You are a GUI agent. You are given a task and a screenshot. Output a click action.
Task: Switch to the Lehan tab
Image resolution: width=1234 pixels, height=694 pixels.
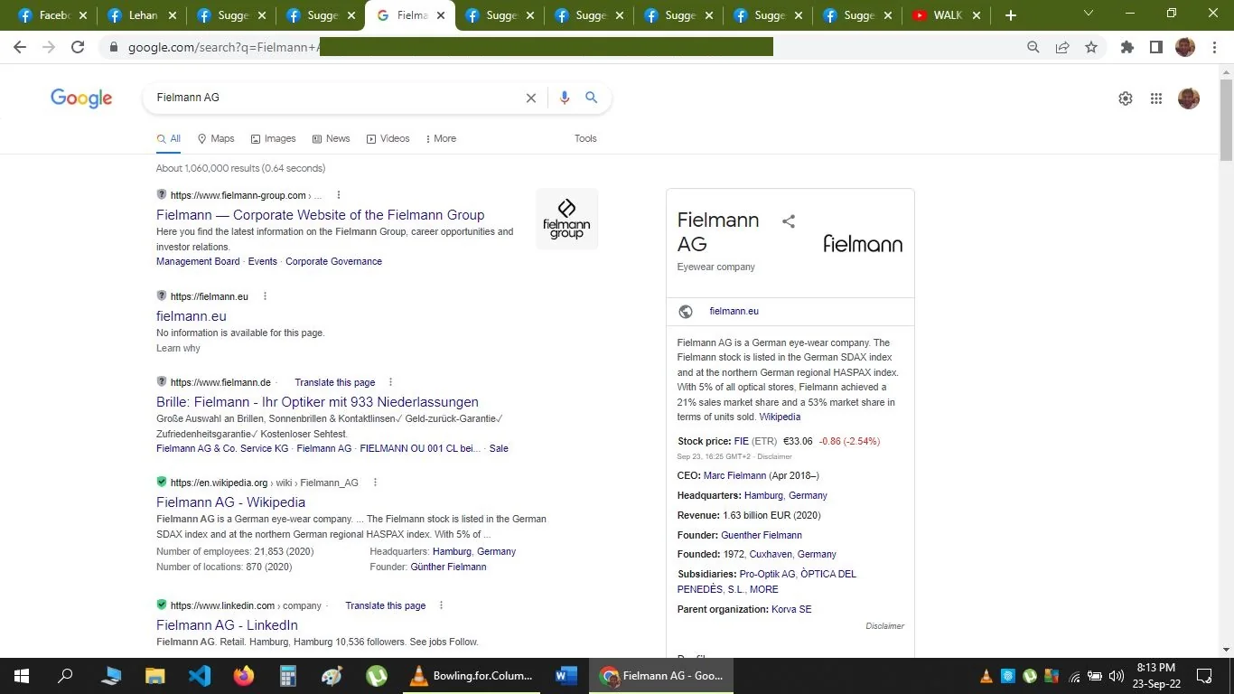coord(142,15)
